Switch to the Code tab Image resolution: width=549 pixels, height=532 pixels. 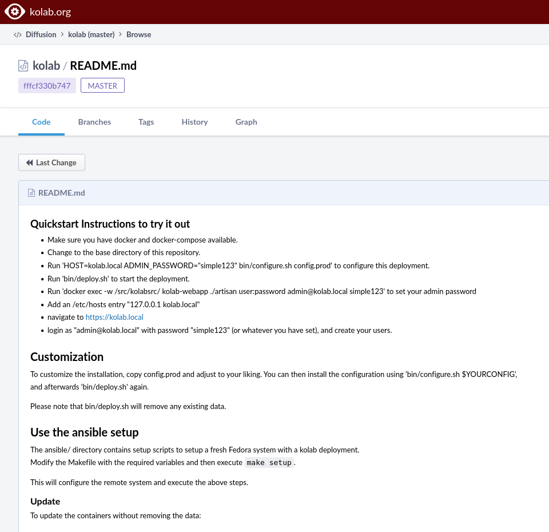coord(41,122)
